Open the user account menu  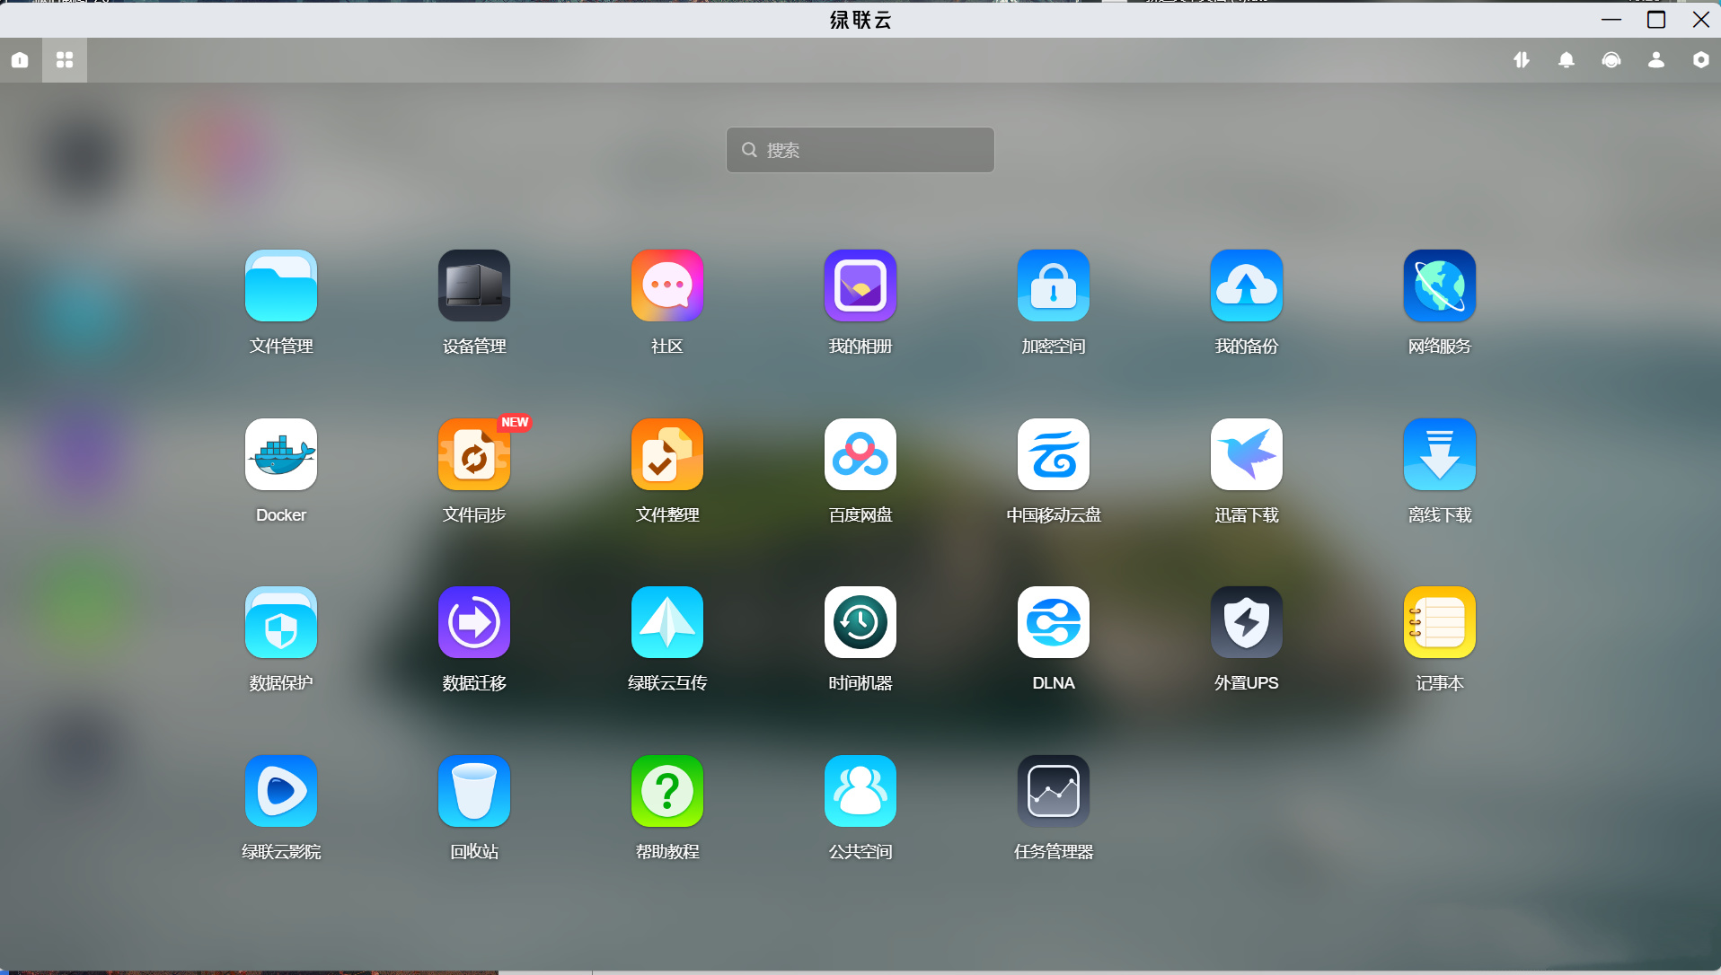[1656, 60]
